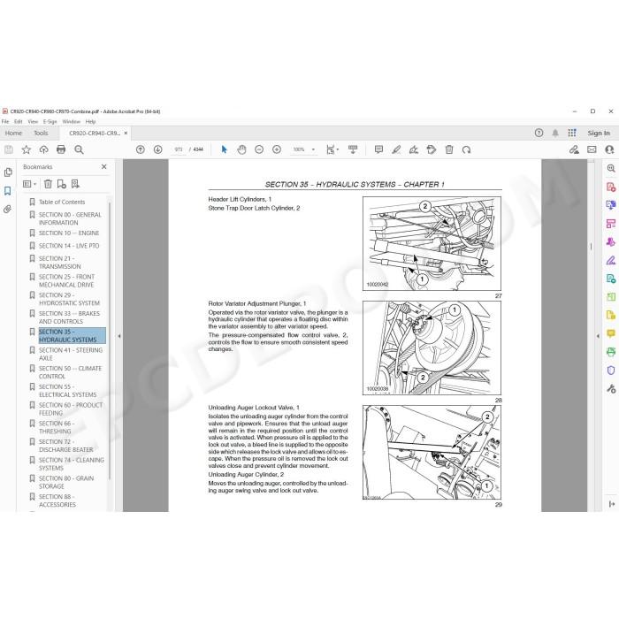Viewport: 619px width, 619px height.
Task: Click the page number input field
Action: [179, 149]
